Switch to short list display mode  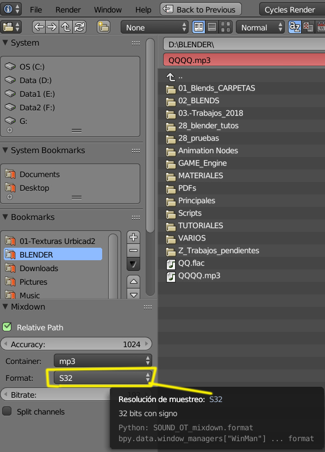pos(198,27)
